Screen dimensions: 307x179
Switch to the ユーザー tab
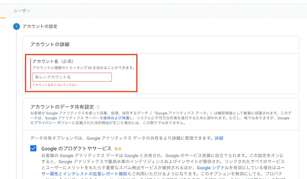click(x=21, y=11)
